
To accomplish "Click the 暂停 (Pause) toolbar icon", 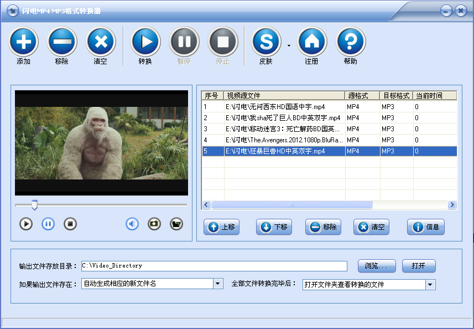I will [x=184, y=42].
